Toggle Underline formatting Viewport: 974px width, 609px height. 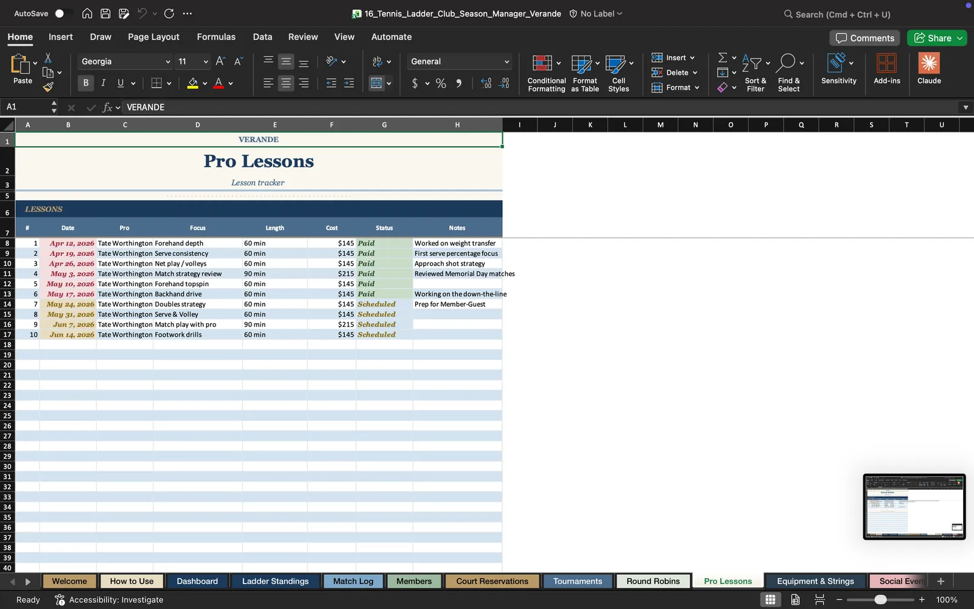[121, 83]
